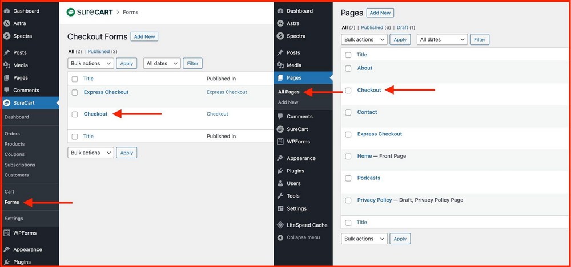Tick the Express Checkout form checkbox
The height and width of the screenshot is (267, 571).
coord(75,93)
